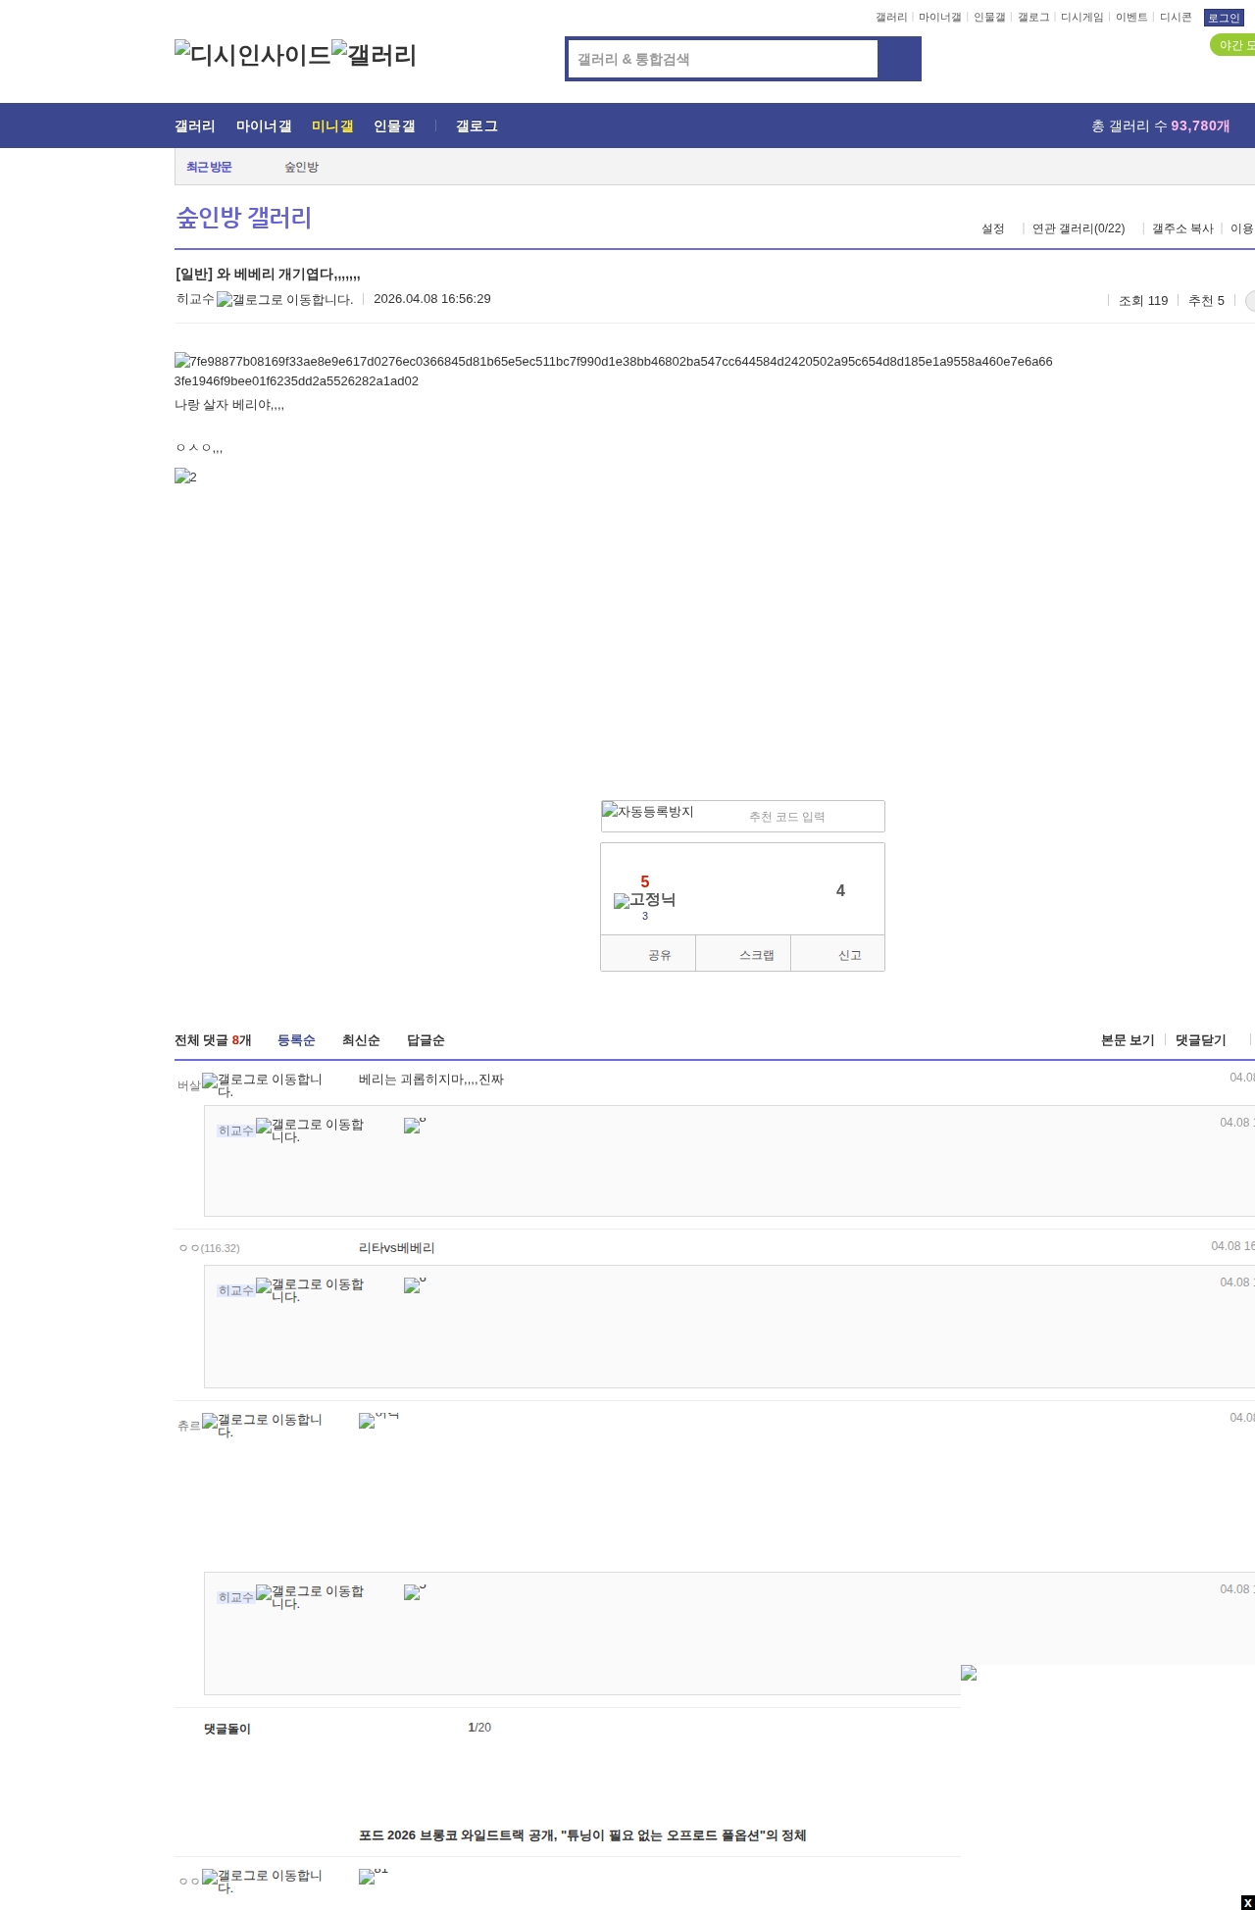
Task: Close the overlay with the black X button
Action: click(x=1248, y=1903)
